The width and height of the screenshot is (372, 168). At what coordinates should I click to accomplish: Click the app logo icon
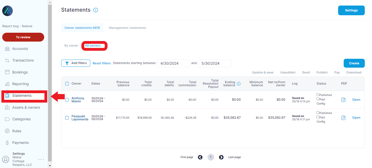pos(8,11)
